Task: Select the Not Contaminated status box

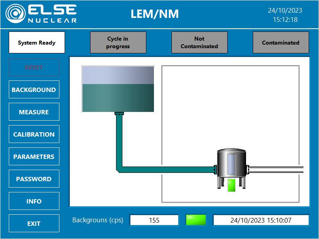Action: click(x=199, y=43)
